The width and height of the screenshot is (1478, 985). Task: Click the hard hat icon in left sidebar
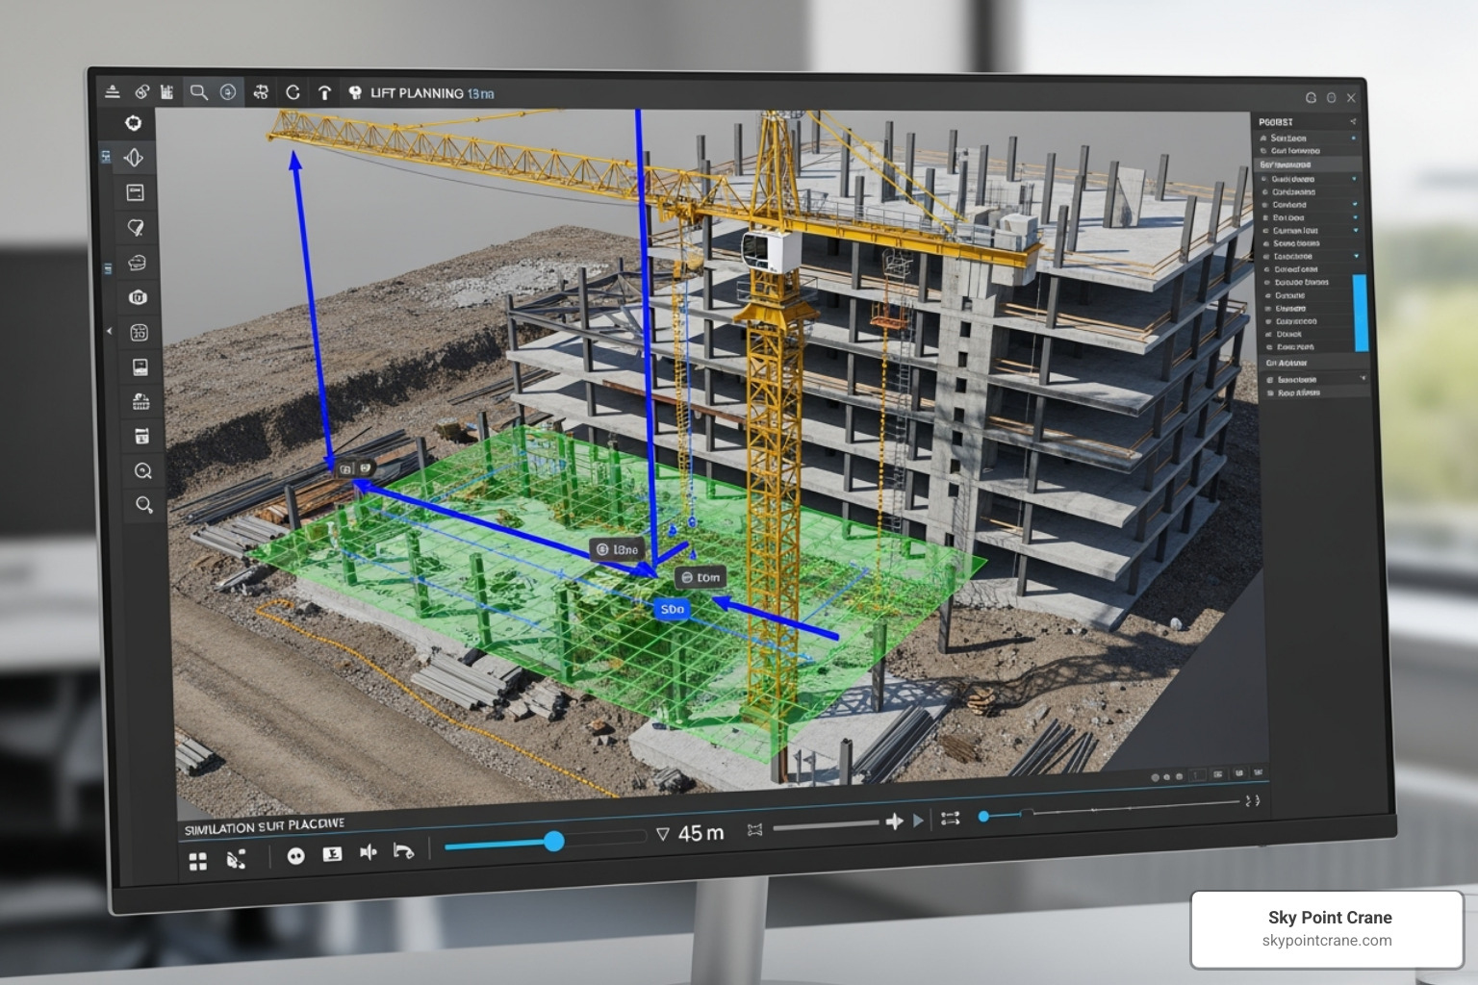[x=137, y=263]
